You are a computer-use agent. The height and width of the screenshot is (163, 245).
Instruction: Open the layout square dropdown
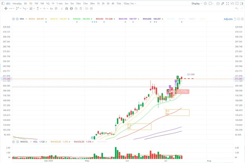(211, 3)
